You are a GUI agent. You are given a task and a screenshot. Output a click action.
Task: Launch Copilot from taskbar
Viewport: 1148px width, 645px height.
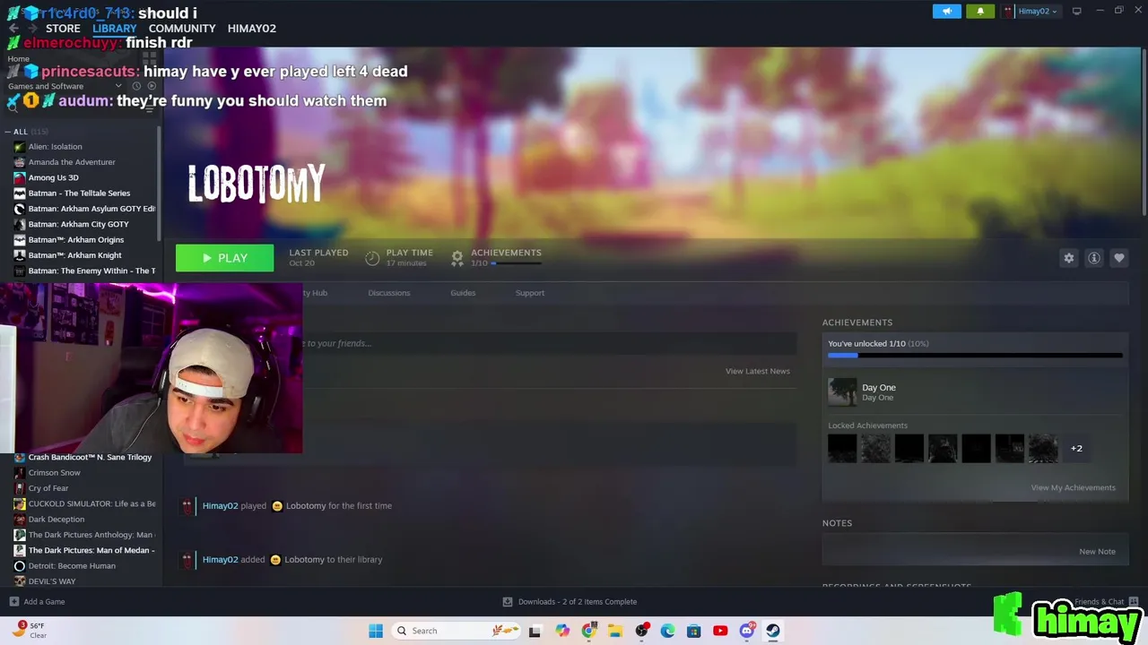(562, 631)
